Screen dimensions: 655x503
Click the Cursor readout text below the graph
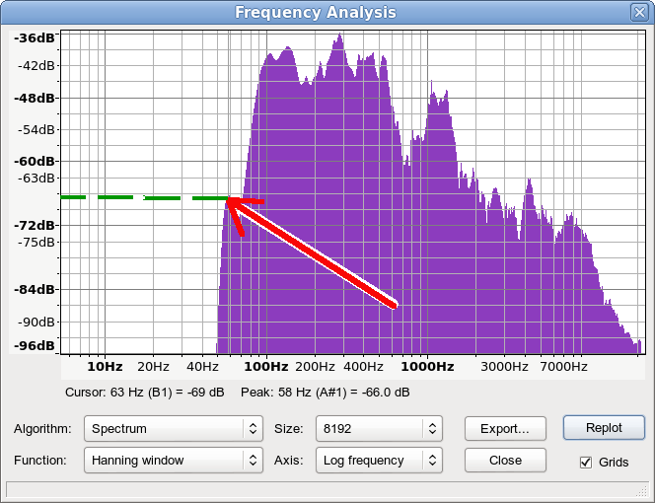(144, 392)
